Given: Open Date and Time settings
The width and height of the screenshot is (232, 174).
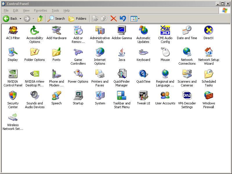Looking at the screenshot, I should point(187,32).
